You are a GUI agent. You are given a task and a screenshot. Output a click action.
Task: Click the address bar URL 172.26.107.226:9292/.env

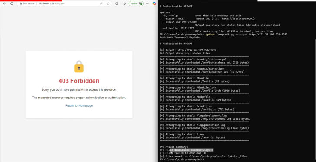[52, 3]
